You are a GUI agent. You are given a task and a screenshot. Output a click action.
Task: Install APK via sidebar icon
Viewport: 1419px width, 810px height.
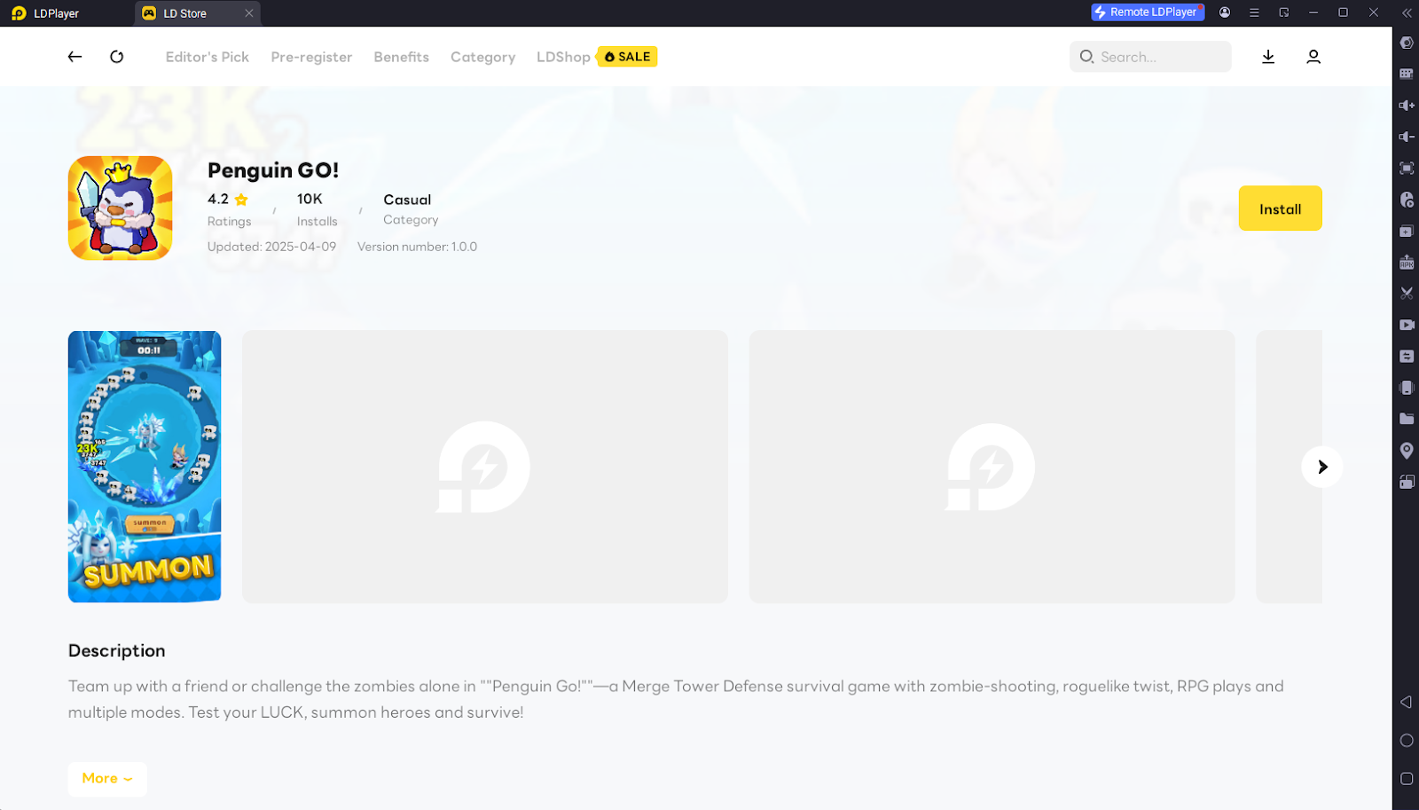[x=1407, y=263]
